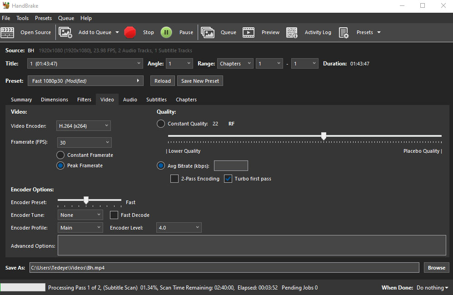453x295 pixels.
Task: Click the green Pause icon
Action: (x=166, y=32)
